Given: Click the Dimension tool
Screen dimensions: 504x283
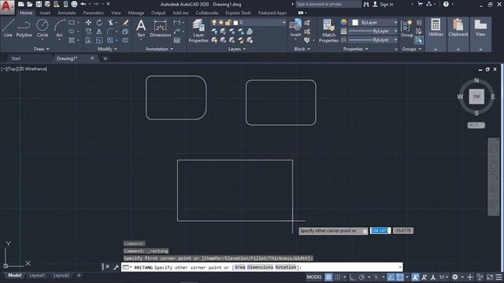Looking at the screenshot, I should (160, 28).
